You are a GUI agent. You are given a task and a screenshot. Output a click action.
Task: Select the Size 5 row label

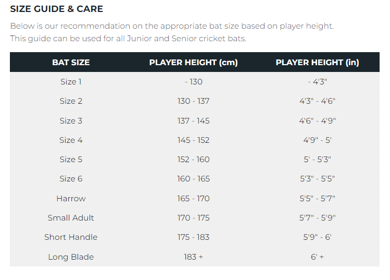click(x=71, y=160)
